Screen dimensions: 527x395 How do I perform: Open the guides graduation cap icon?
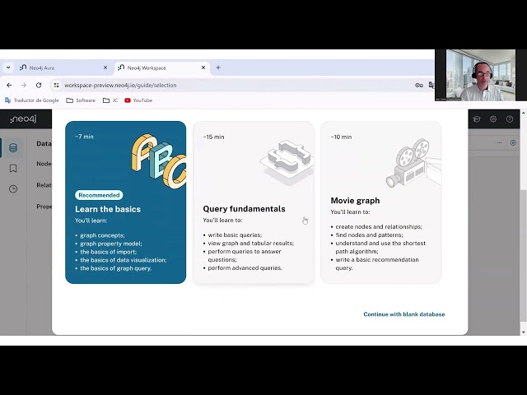[477, 118]
